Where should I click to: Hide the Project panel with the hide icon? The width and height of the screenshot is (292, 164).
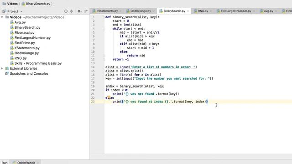86,11
